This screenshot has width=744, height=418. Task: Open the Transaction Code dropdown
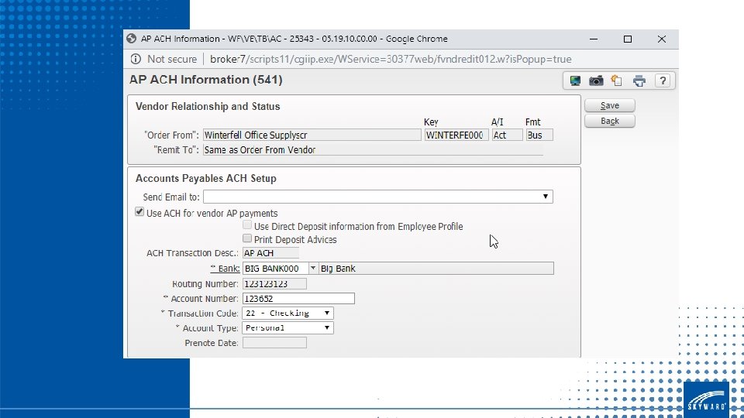[288, 313]
